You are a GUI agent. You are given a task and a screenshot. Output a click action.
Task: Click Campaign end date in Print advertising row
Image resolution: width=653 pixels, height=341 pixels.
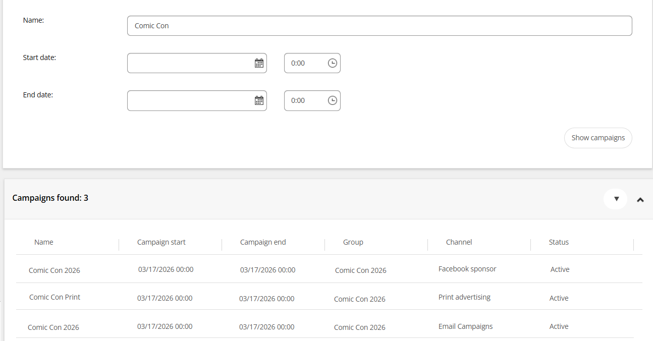pyautogui.click(x=267, y=299)
